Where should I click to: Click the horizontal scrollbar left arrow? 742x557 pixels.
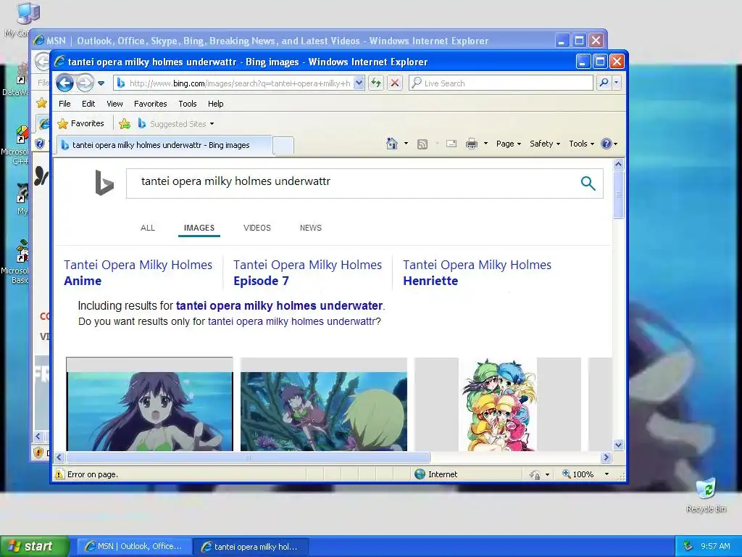pyautogui.click(x=59, y=457)
